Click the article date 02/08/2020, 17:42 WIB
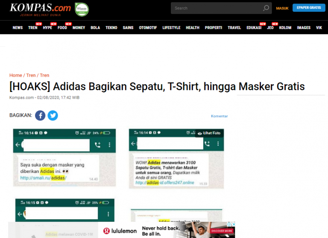 coord(58,97)
